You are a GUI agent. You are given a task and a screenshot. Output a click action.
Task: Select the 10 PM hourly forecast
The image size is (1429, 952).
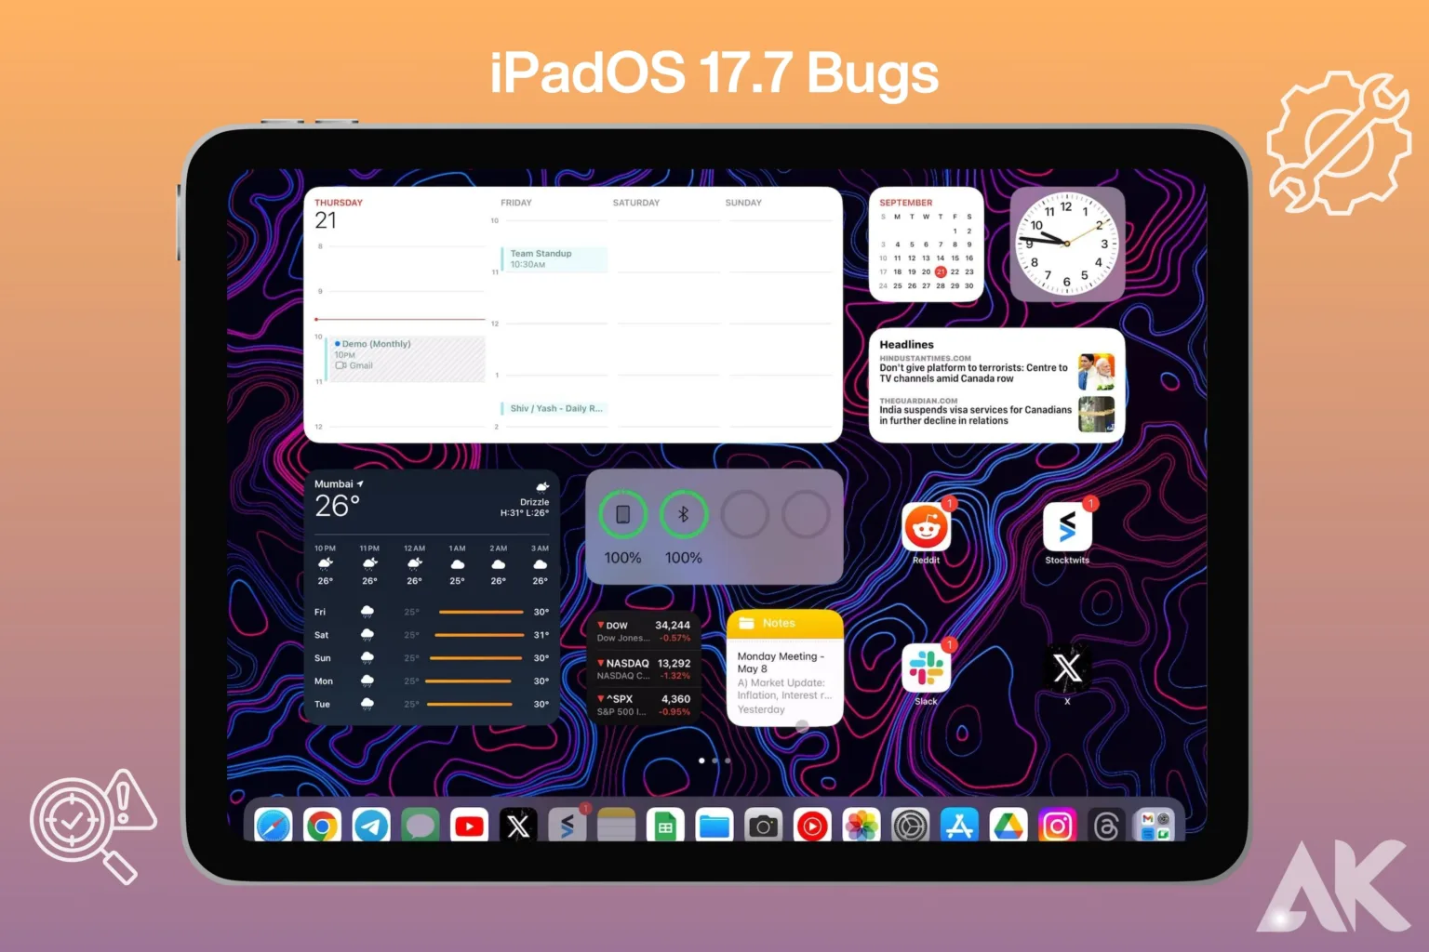click(325, 564)
